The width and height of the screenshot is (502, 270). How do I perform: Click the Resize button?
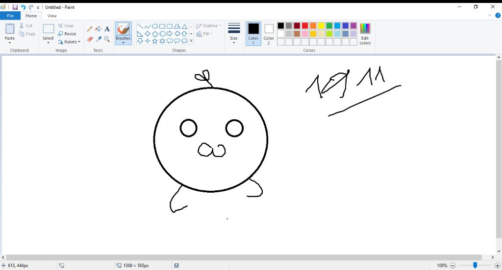point(67,34)
